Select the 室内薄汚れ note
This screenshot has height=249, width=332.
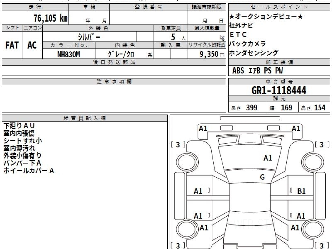19,148
